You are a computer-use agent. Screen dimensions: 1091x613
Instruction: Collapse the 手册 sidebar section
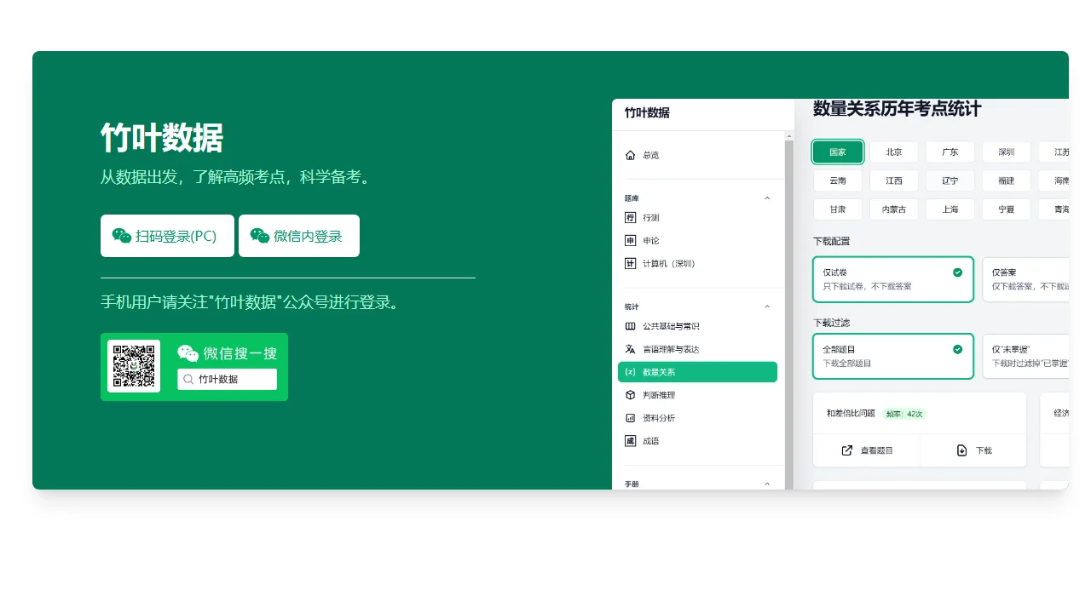766,484
